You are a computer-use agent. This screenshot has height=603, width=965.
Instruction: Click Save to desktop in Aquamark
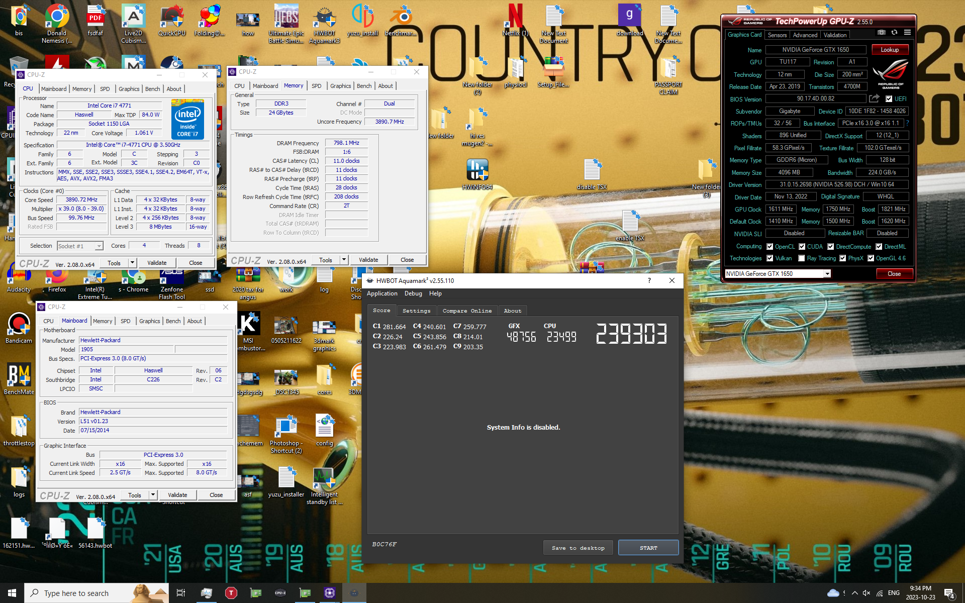(578, 548)
